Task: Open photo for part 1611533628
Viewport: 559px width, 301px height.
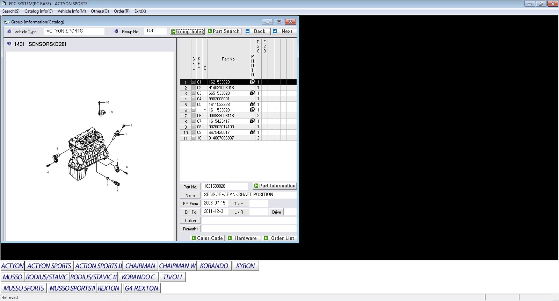Action: pyautogui.click(x=253, y=110)
